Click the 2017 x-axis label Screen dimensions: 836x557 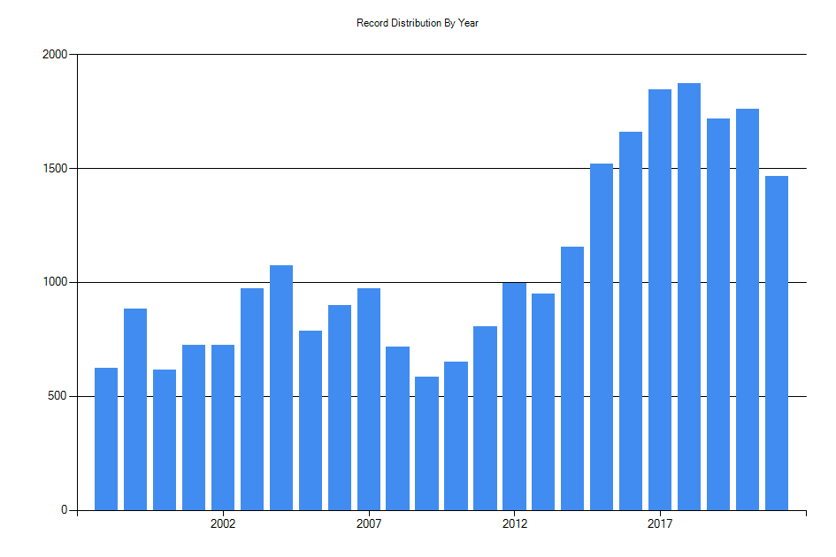[659, 523]
